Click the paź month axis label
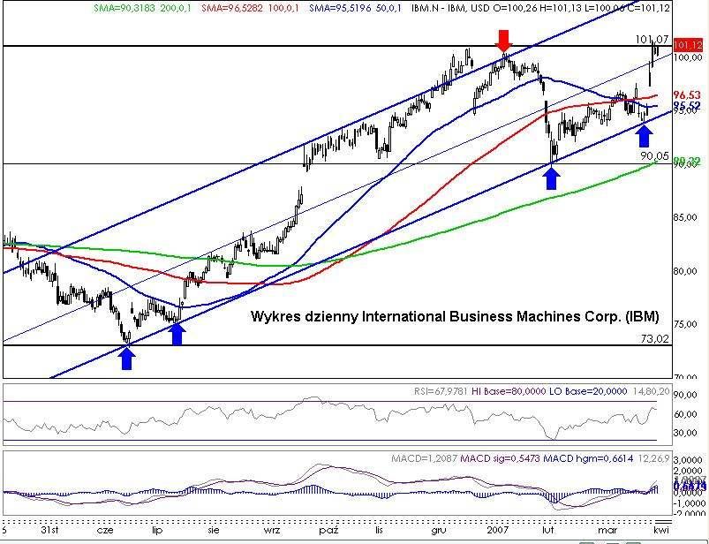The width and height of the screenshot is (709, 544). coord(328,530)
